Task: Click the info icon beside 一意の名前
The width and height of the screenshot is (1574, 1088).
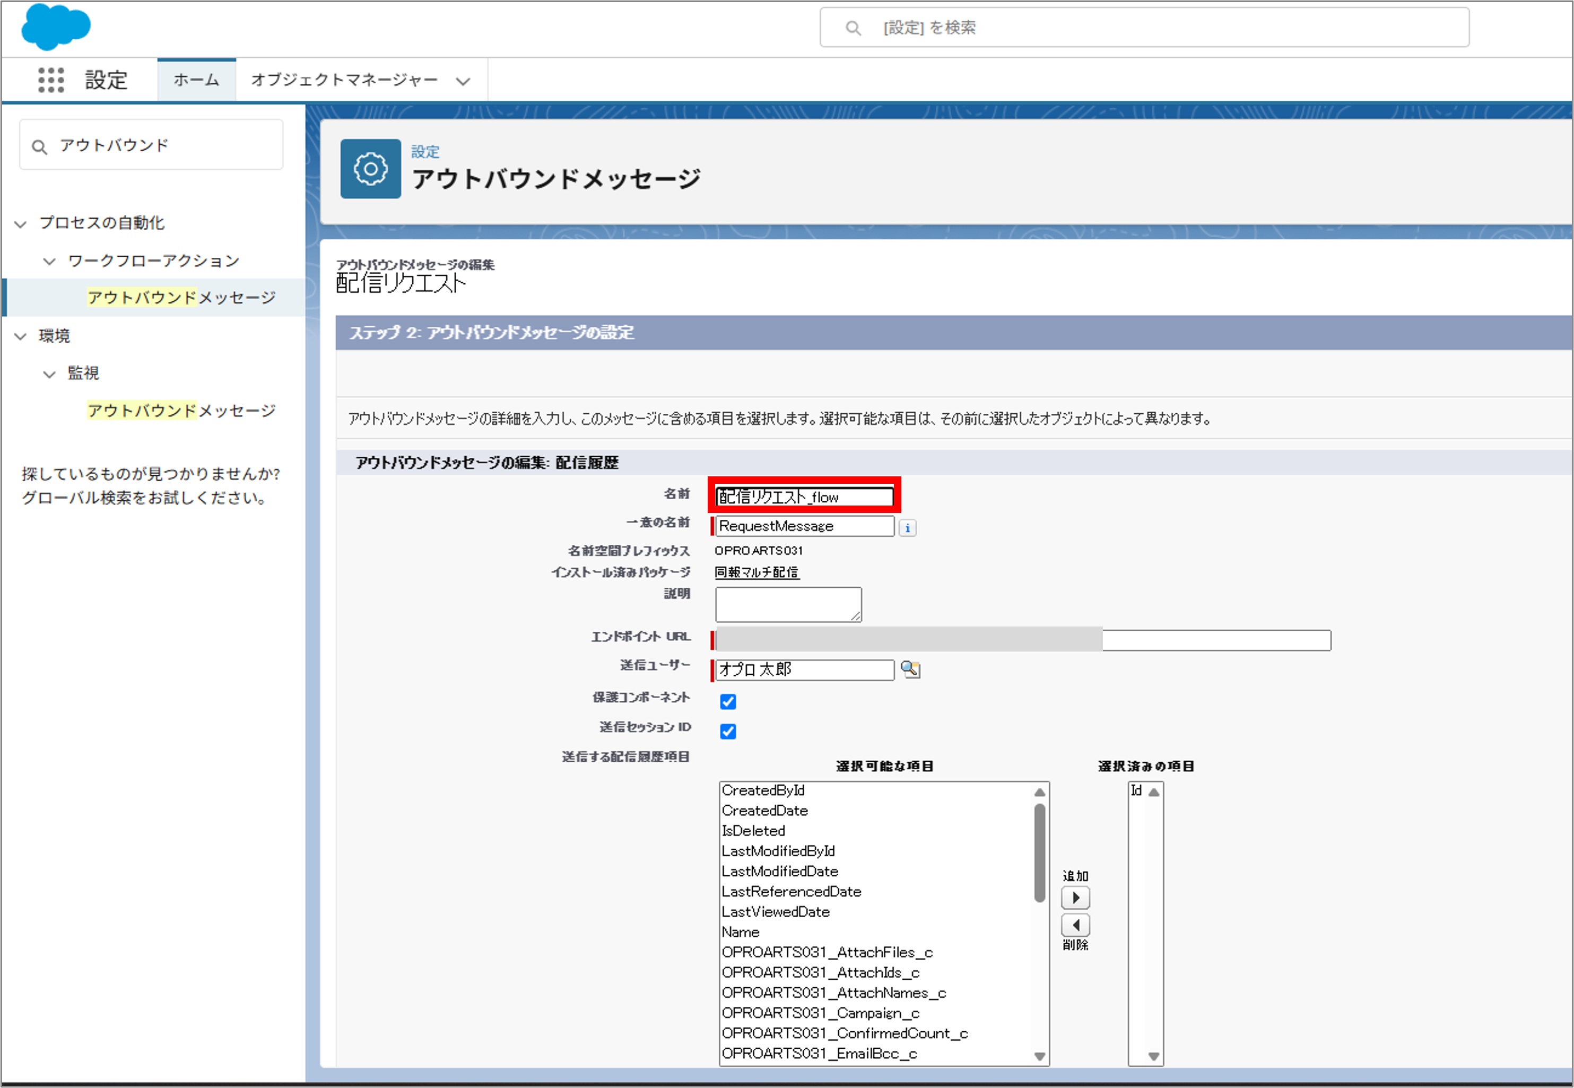Action: pos(907,528)
